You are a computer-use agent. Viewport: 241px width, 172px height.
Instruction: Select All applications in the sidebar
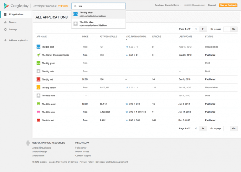16,15
